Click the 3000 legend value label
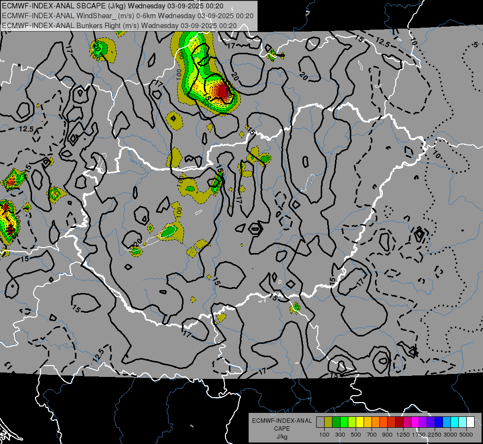 450,435
